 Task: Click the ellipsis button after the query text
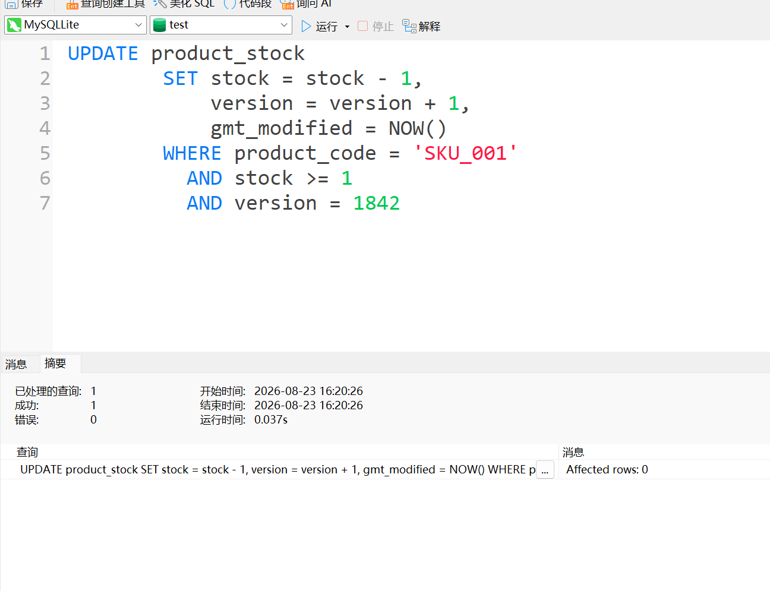[x=545, y=470]
